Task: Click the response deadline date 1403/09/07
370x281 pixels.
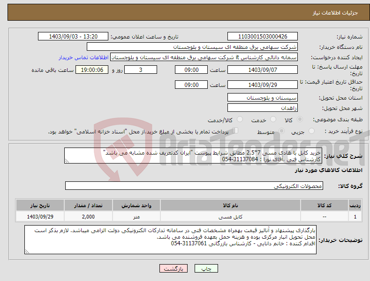Action: point(263,70)
